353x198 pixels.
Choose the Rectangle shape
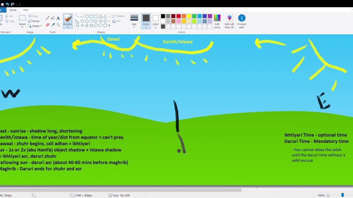click(91, 16)
